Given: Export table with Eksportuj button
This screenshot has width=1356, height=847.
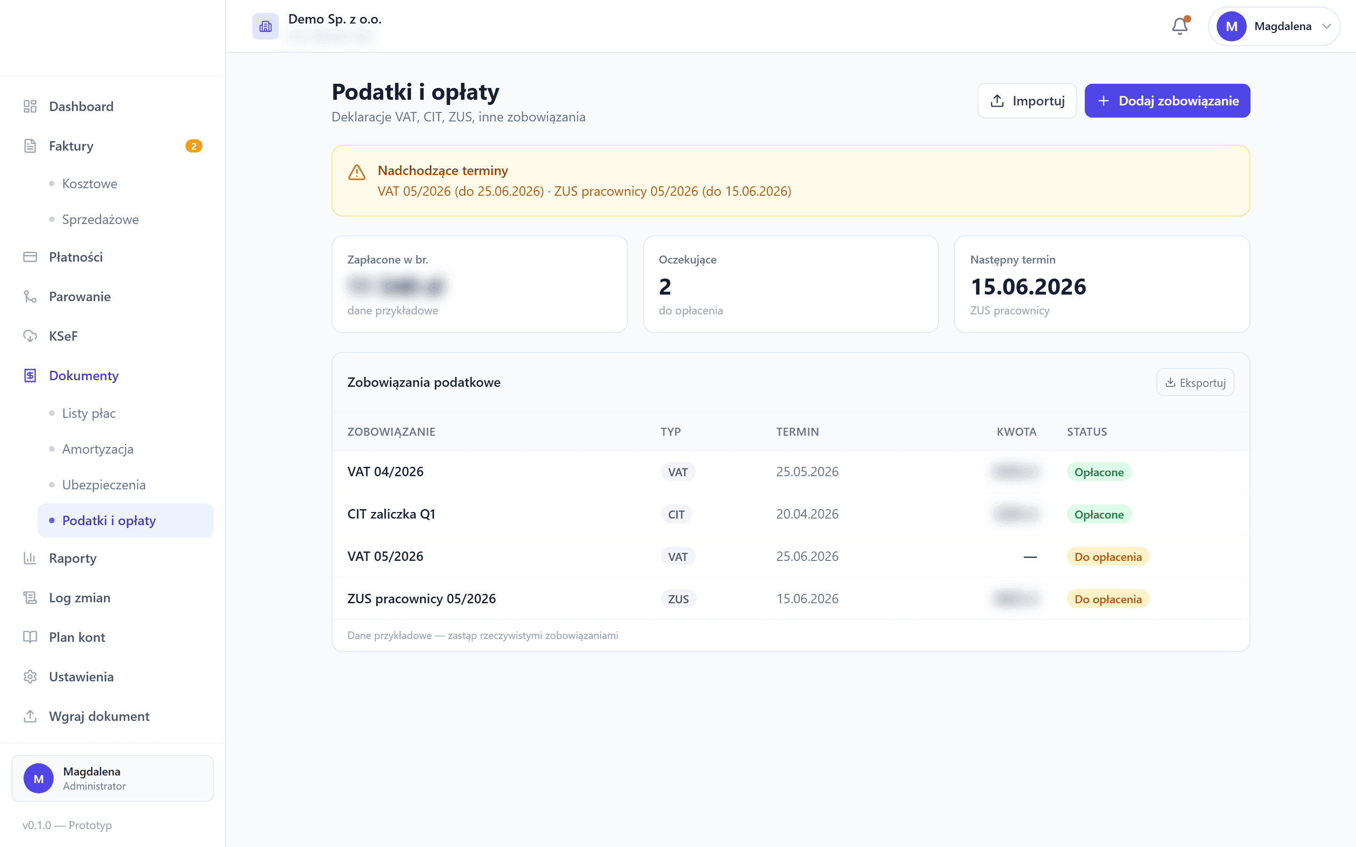Looking at the screenshot, I should [1195, 383].
